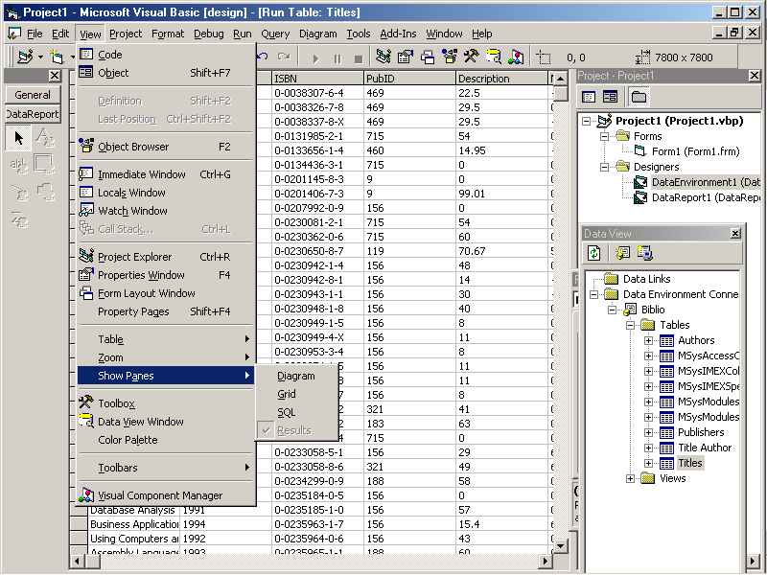Expand the Table submenu
This screenshot has height=575, width=767.
(166, 339)
